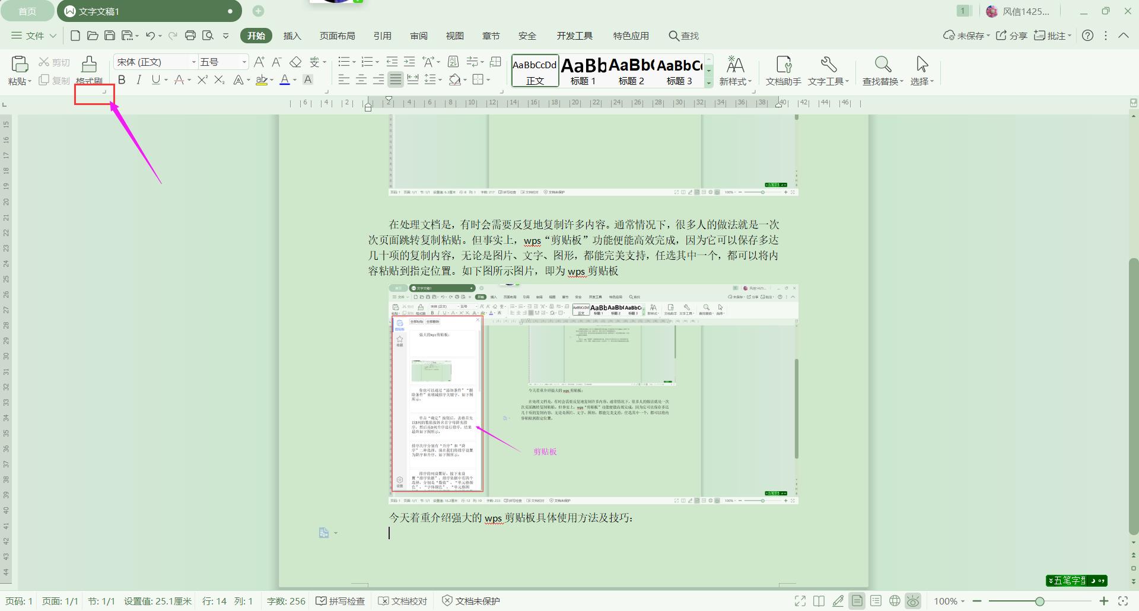The width and height of the screenshot is (1139, 611).
Task: Switch to the 插入 ribbon tab
Action: click(292, 36)
